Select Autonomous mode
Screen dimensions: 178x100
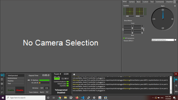pos(15,78)
